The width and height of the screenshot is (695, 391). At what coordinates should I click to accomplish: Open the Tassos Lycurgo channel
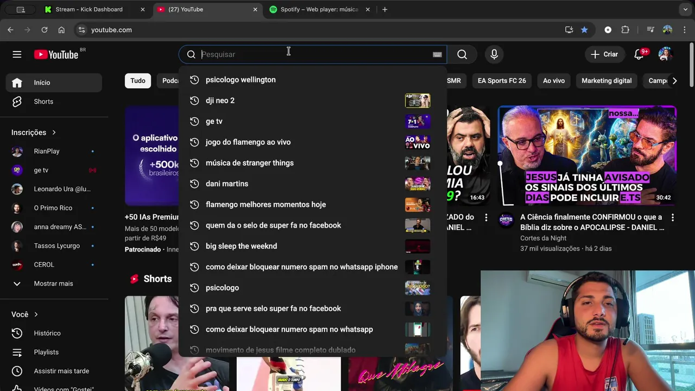pyautogui.click(x=54, y=245)
